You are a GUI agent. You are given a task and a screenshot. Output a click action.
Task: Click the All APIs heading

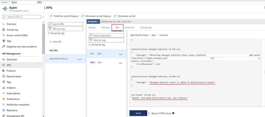54,50
